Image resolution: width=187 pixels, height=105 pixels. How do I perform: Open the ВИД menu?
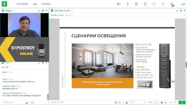pyautogui.click(x=35, y=4)
